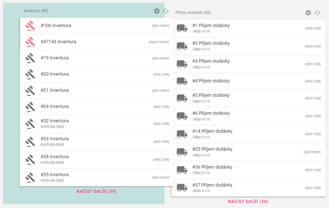Click the pink gavel icon of #47143 Inventura
This screenshot has height=208, width=329.
pos(30,42)
